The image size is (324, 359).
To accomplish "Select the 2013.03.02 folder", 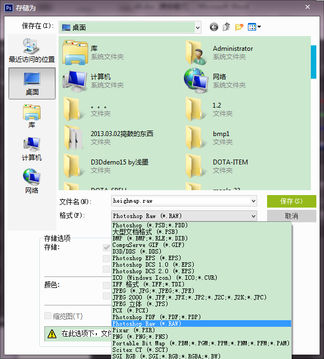I will click(108, 138).
